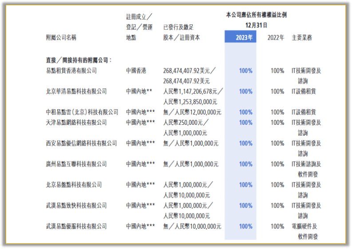The image size is (352, 249).
Task: Click 2023 '100%' for 天津易點網絡科技有限公司
Action: (246, 123)
